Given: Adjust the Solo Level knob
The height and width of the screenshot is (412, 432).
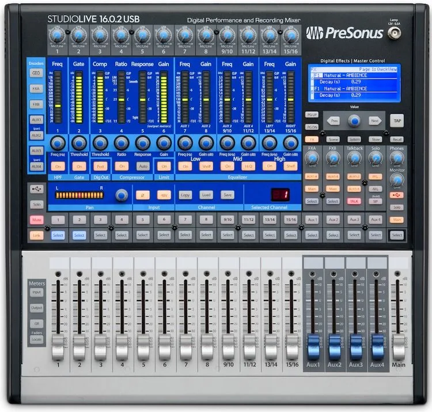Looking at the screenshot, I should [x=375, y=158].
